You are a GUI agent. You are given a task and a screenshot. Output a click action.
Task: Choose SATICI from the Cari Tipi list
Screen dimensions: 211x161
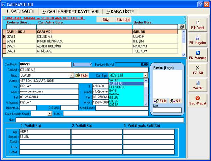126,80
